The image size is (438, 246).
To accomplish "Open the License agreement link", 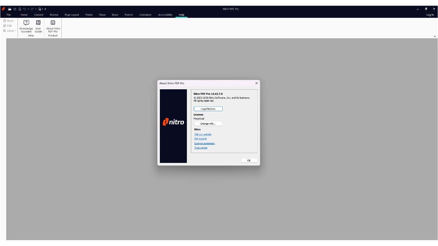I will tap(204, 143).
